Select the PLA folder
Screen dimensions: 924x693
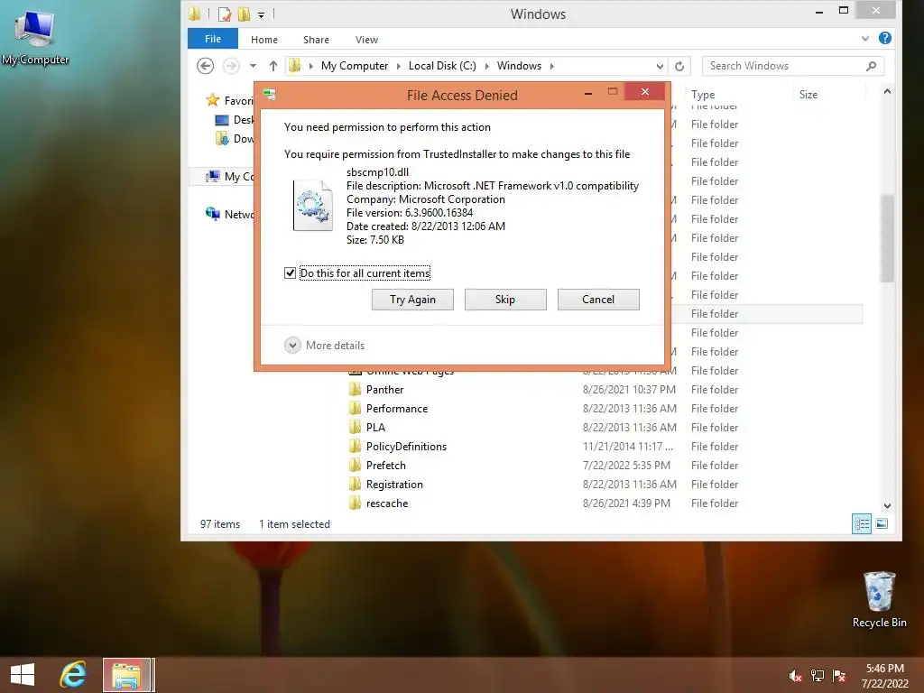(375, 427)
